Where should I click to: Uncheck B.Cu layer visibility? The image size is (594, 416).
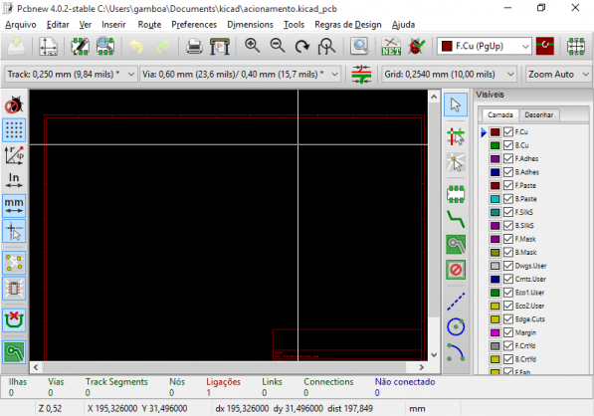pyautogui.click(x=508, y=145)
